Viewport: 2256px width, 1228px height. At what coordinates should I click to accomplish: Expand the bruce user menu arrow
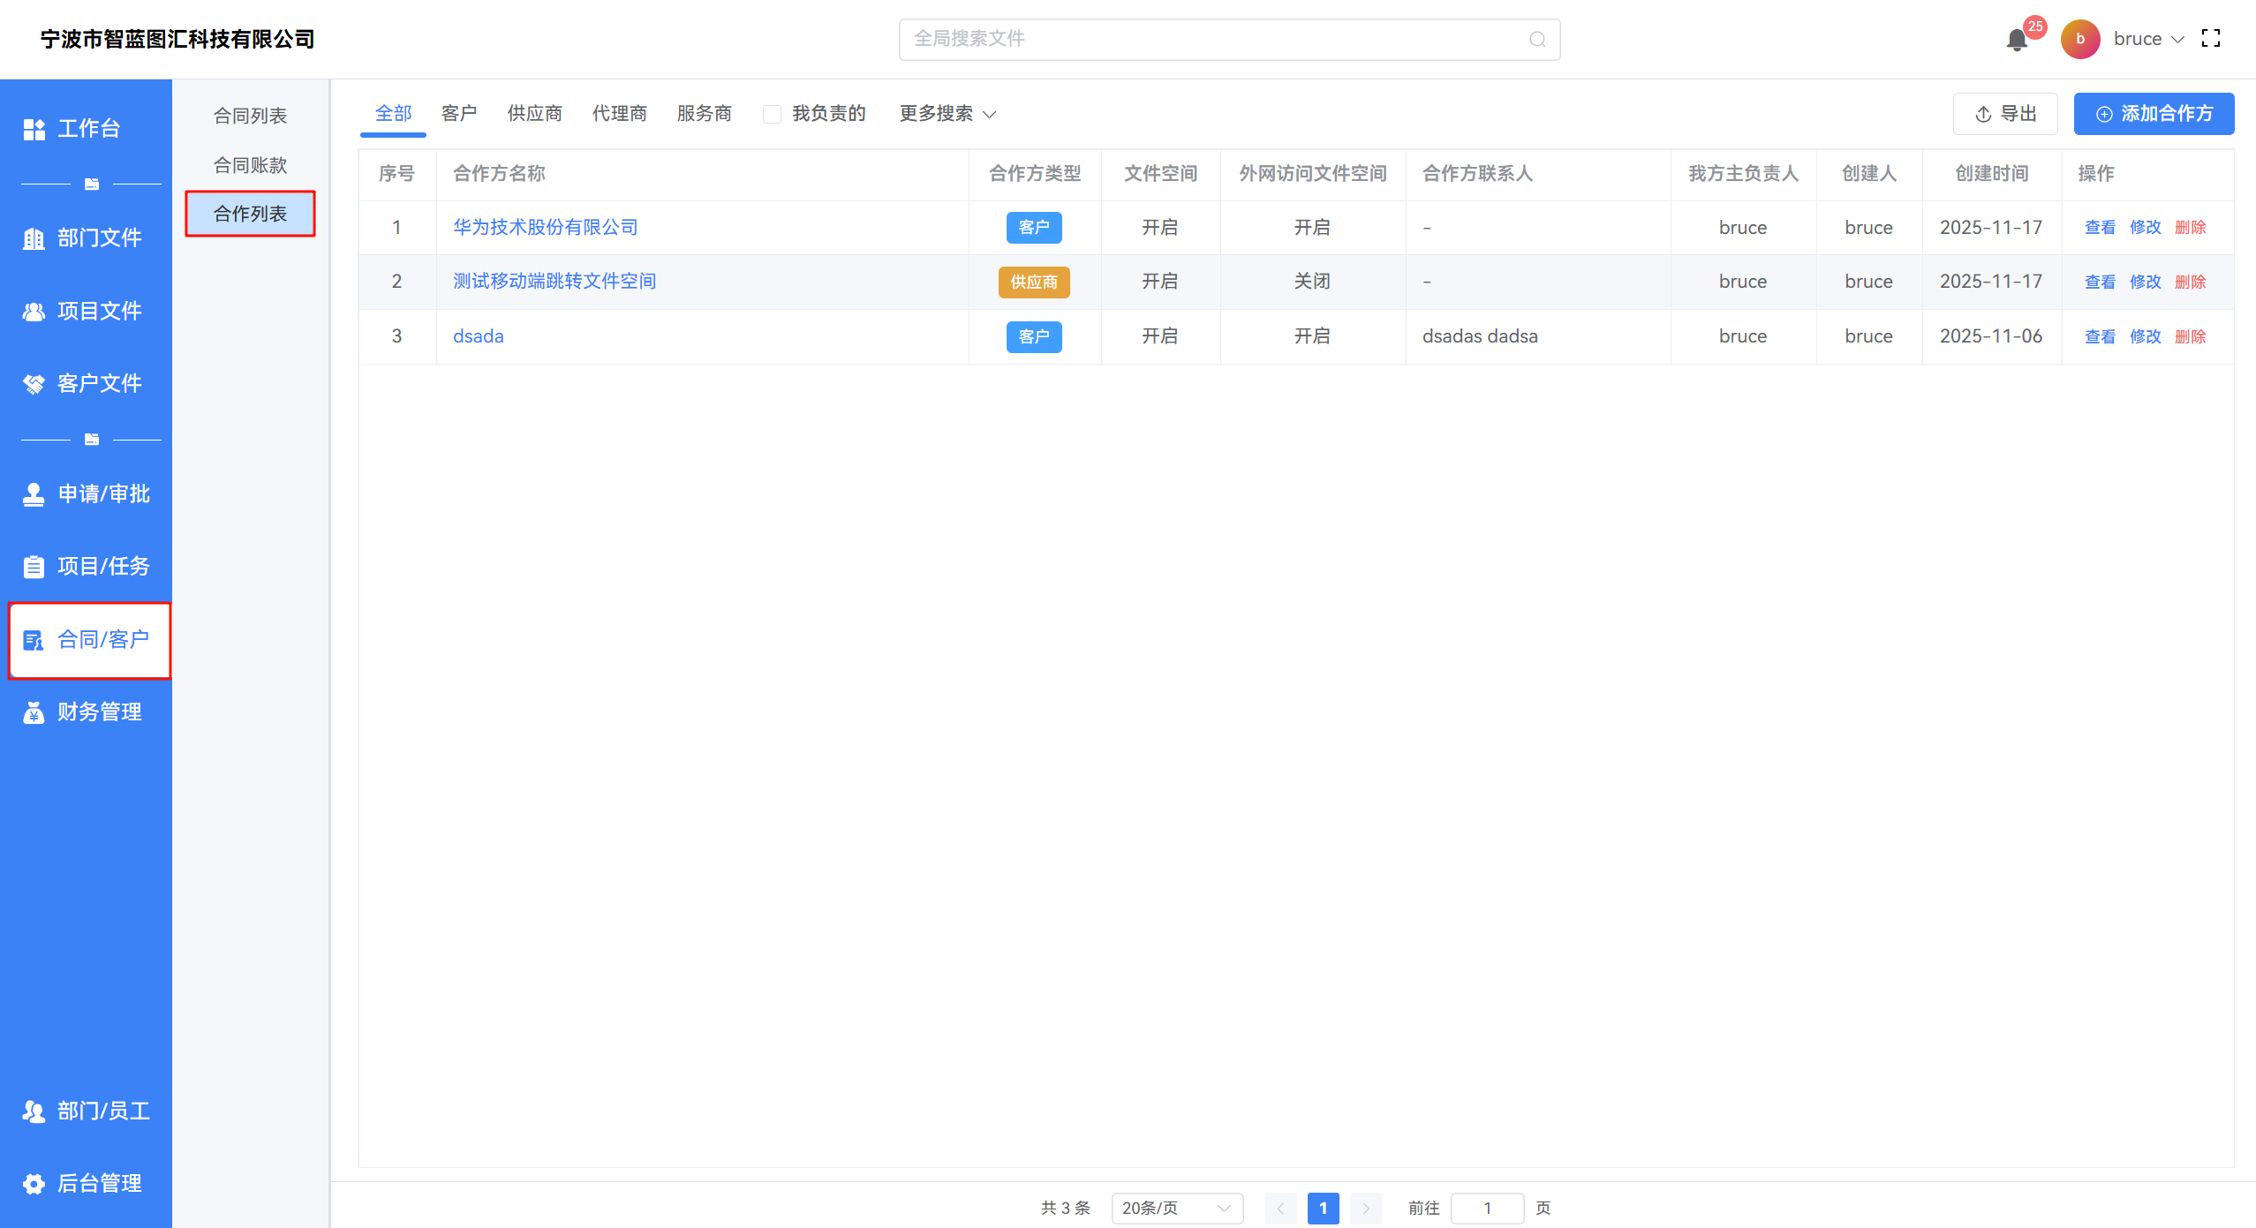pyautogui.click(x=2177, y=40)
